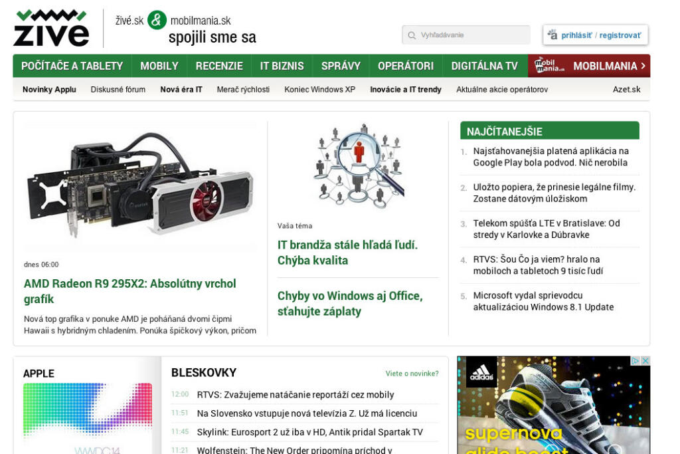Open RTVS natáčanie reportáží cez mobily news

(296, 395)
